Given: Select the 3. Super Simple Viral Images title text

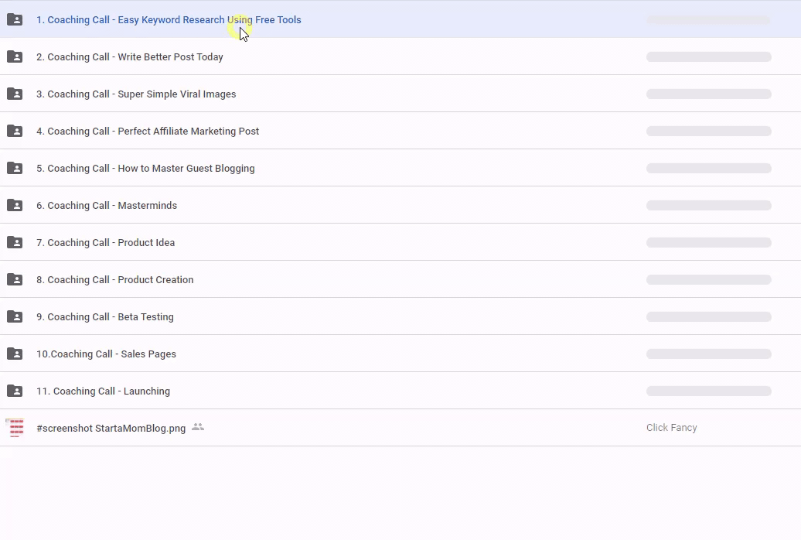Looking at the screenshot, I should pos(136,94).
